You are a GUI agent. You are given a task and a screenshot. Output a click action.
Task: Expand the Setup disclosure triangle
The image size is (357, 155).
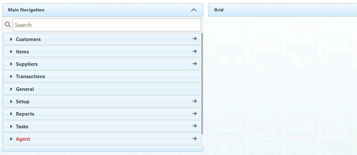11,102
